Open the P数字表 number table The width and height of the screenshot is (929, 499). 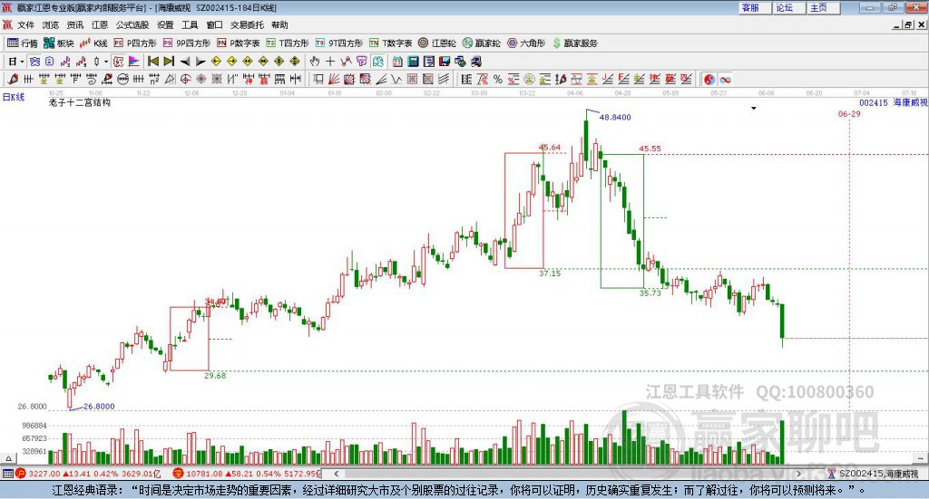[239, 43]
